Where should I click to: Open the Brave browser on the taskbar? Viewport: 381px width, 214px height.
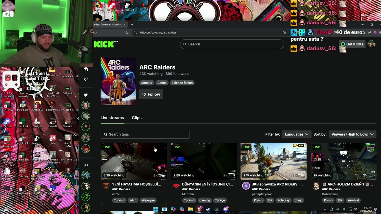tap(199, 209)
